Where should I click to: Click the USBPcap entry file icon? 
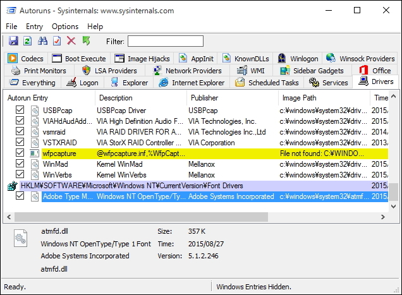coord(35,111)
